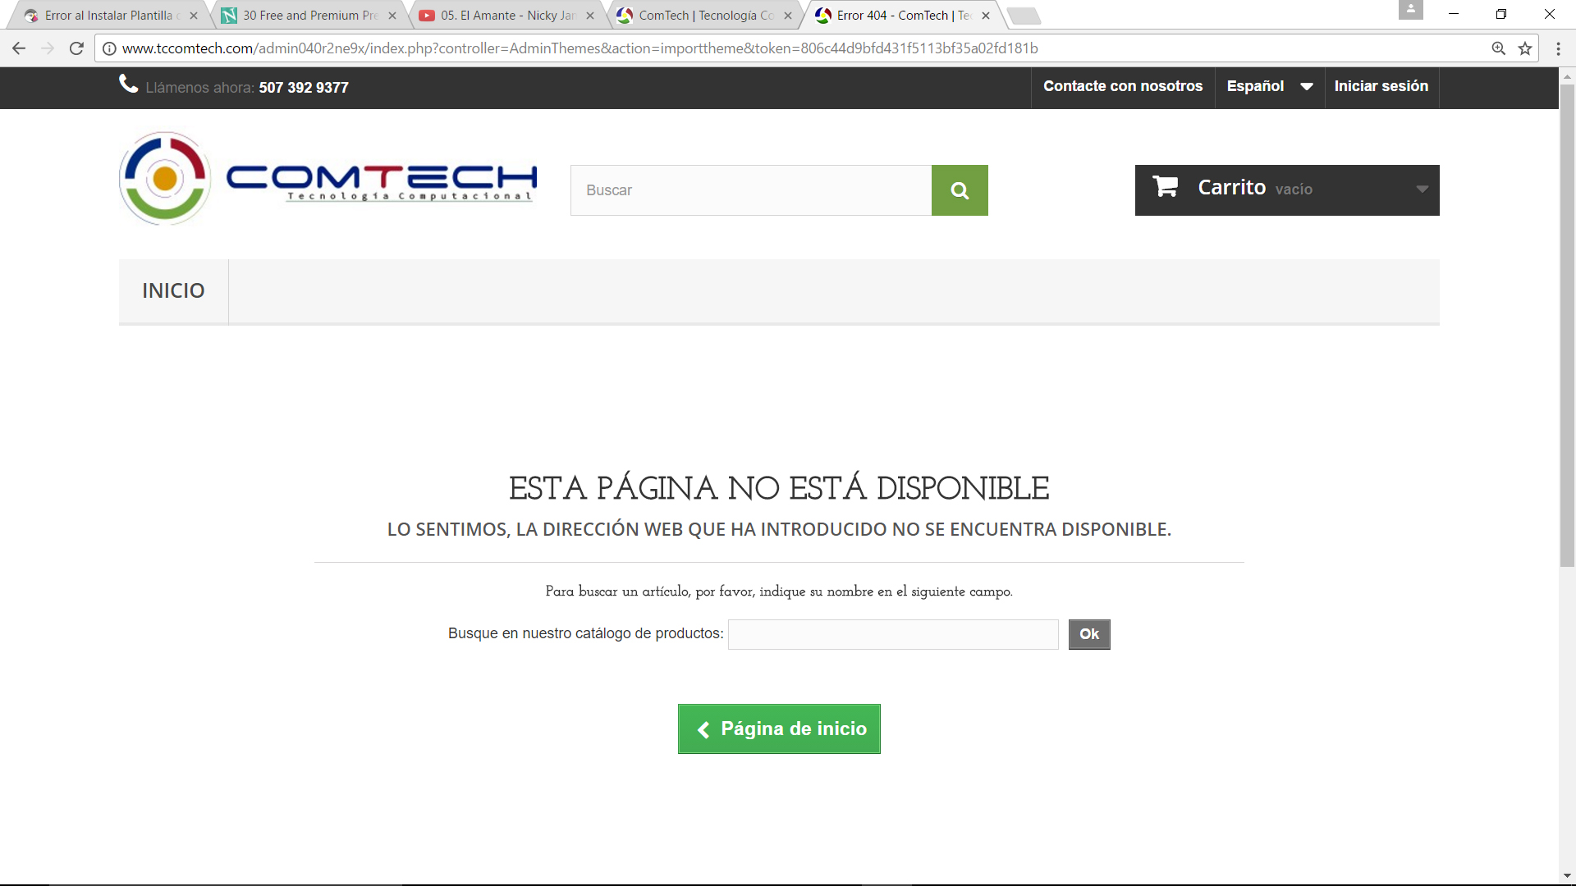Viewport: 1576px width, 886px height.
Task: Open Contacte con nosotros link
Action: 1122,86
